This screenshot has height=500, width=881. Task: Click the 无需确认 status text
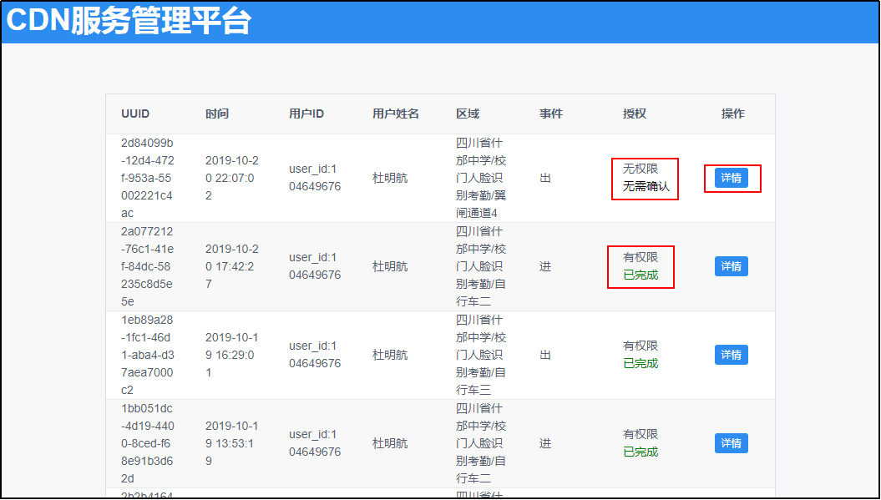646,186
